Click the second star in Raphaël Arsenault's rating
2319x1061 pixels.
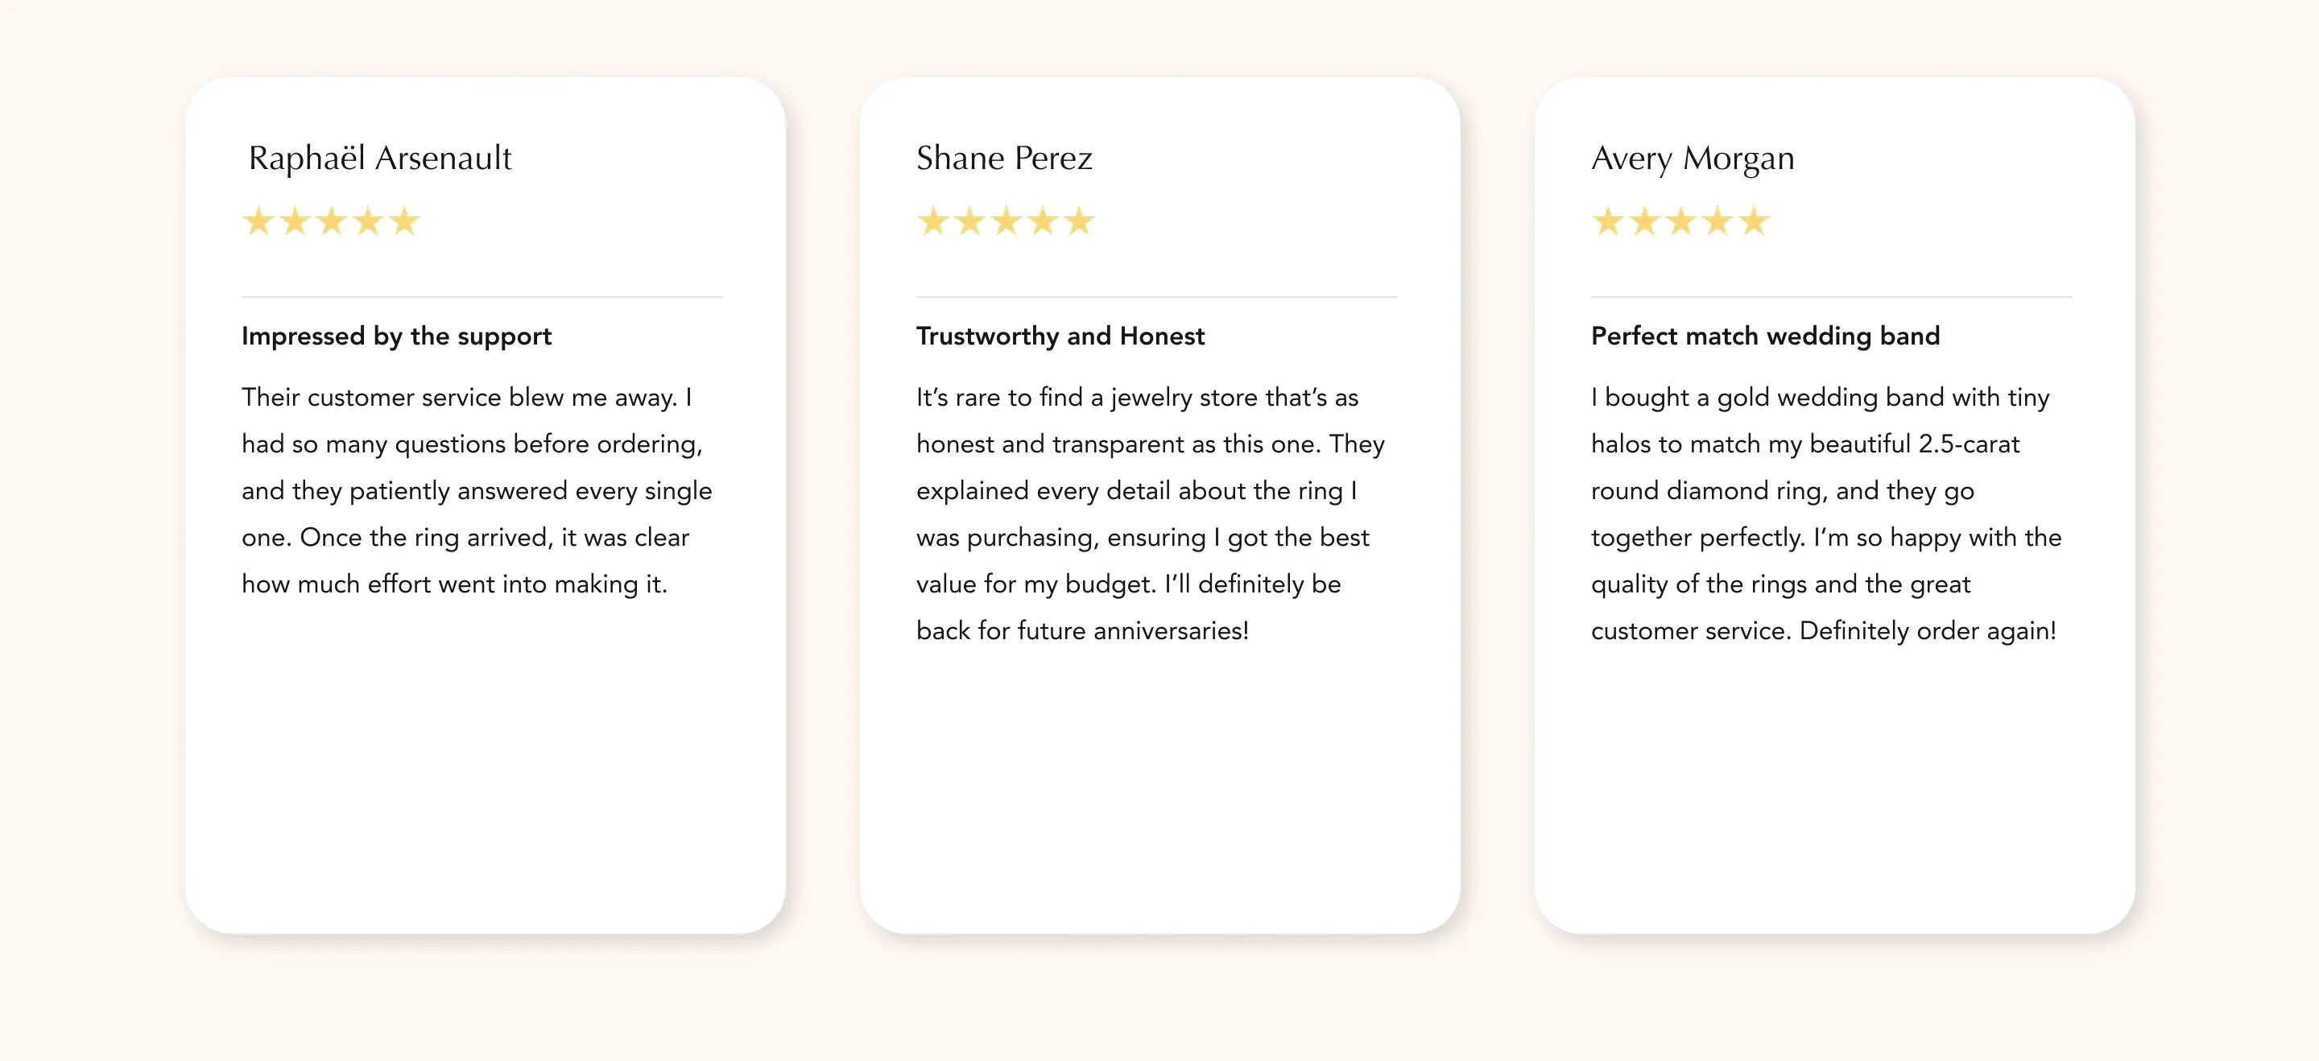point(296,221)
